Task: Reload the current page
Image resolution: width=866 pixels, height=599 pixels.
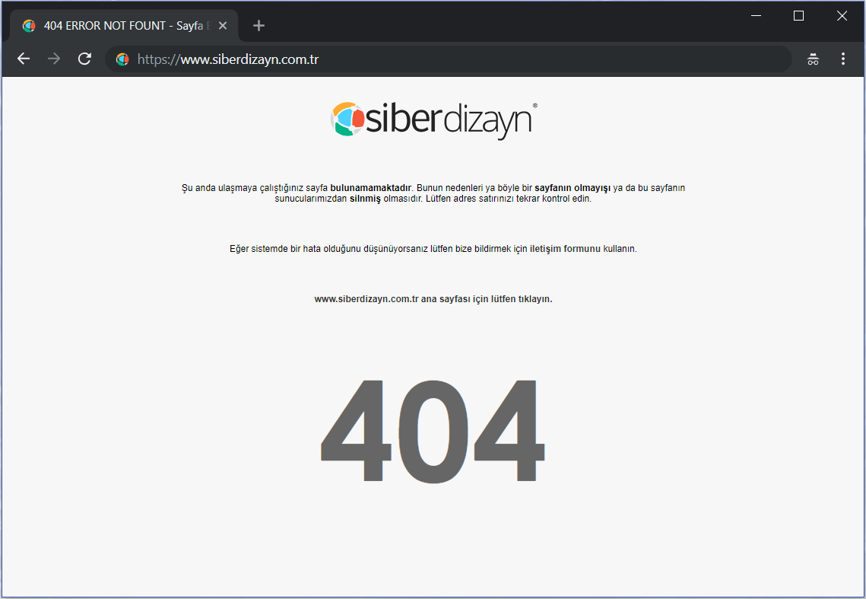Action: point(85,59)
